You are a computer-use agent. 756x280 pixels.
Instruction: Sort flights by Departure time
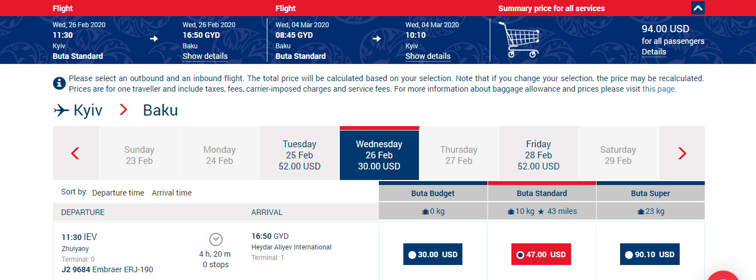pos(118,193)
